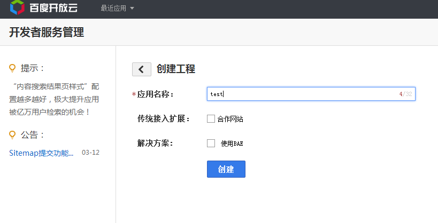Click the 解决方案 label
The height and width of the screenshot is (223, 438).
click(x=155, y=144)
